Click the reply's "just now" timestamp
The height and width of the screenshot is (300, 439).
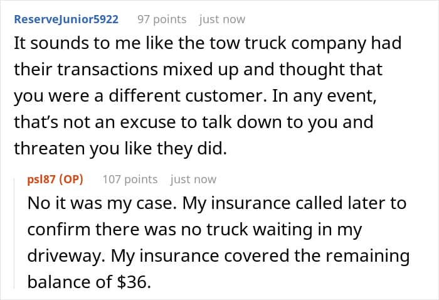click(x=193, y=179)
